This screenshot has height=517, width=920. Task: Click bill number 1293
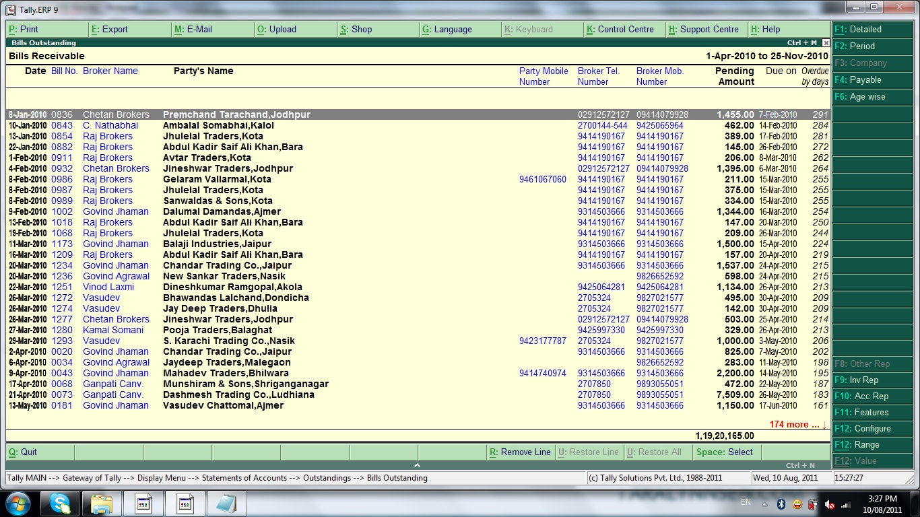[62, 341]
